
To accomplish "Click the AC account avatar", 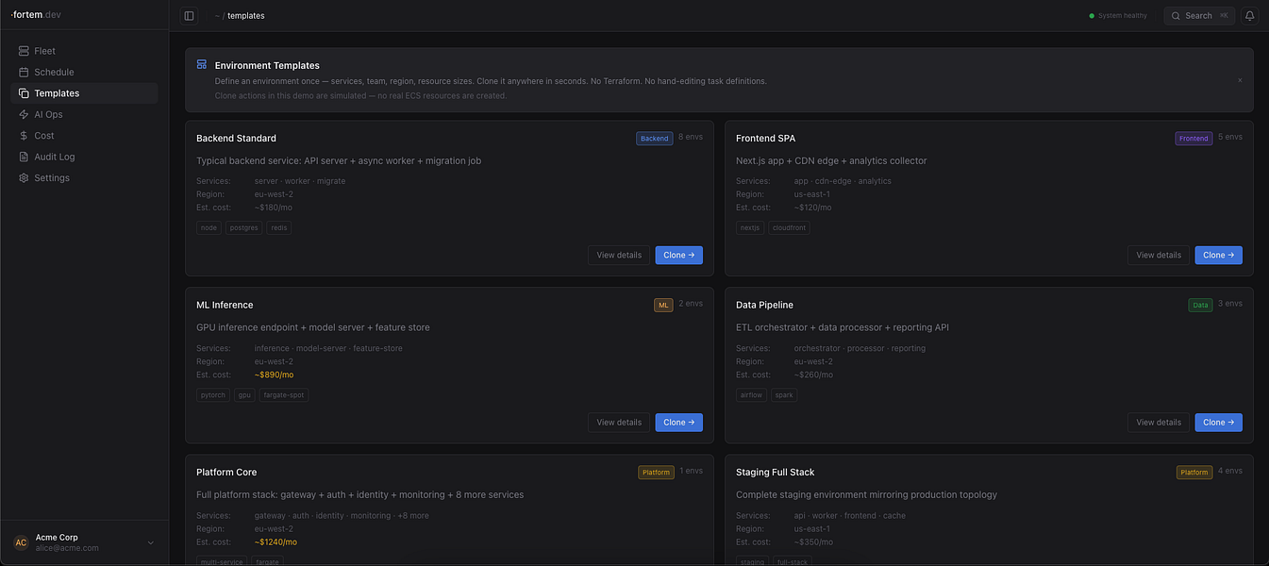I will coord(21,542).
